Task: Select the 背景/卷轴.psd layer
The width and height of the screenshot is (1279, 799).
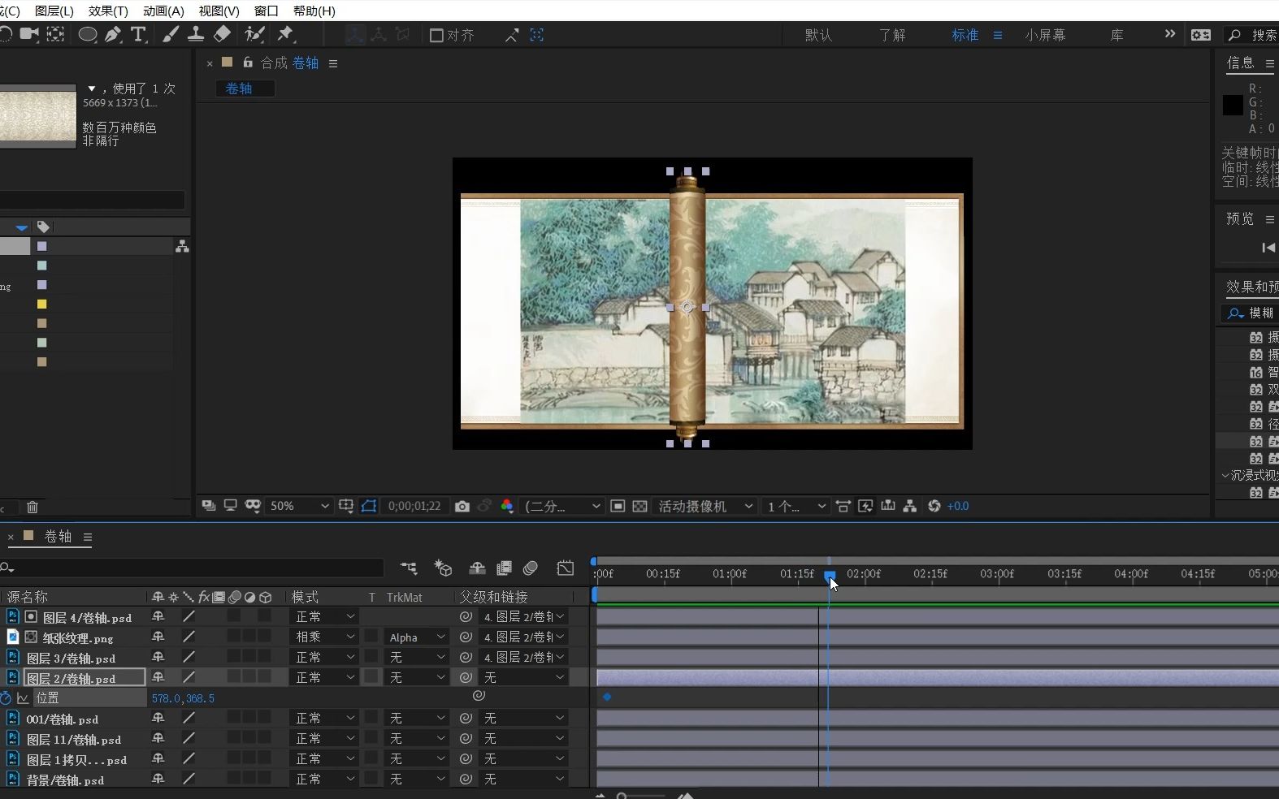Action: pyautogui.click(x=65, y=780)
